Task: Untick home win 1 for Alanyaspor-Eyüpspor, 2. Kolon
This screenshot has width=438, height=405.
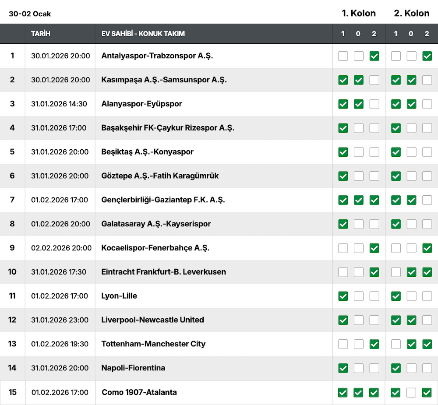Action: 396,104
